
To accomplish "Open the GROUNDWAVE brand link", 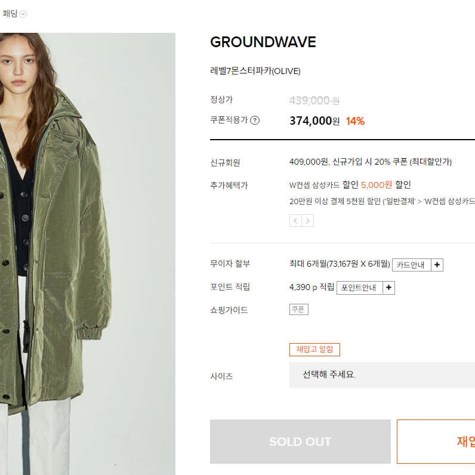I will (263, 42).
